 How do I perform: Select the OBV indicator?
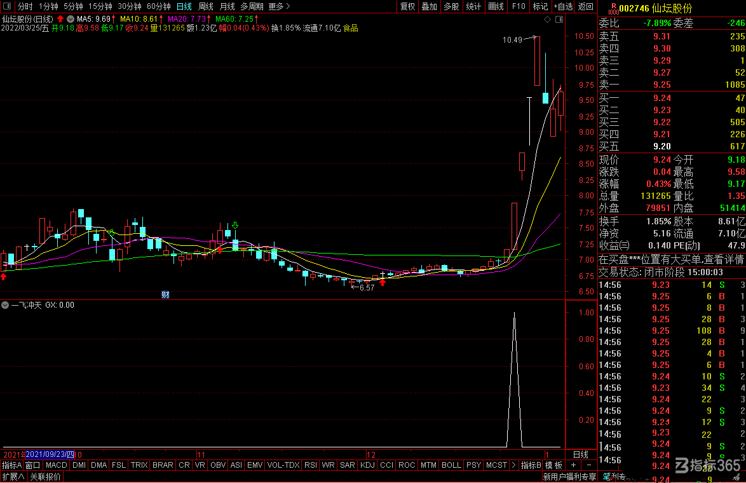(218, 465)
